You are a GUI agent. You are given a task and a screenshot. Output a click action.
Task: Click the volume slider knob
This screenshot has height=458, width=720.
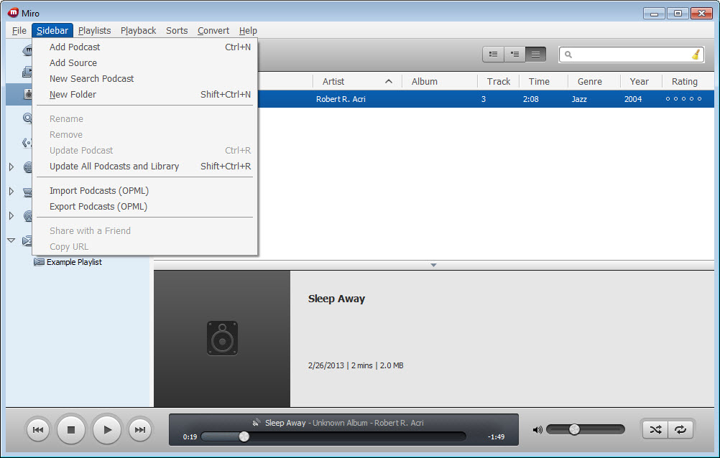click(x=574, y=429)
